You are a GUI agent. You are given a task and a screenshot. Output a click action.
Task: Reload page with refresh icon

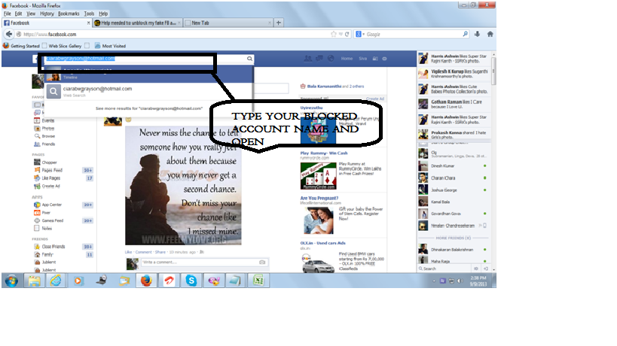tap(347, 34)
